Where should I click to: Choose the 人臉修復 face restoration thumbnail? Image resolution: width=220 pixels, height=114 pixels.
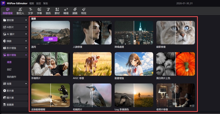pos(92,33)
